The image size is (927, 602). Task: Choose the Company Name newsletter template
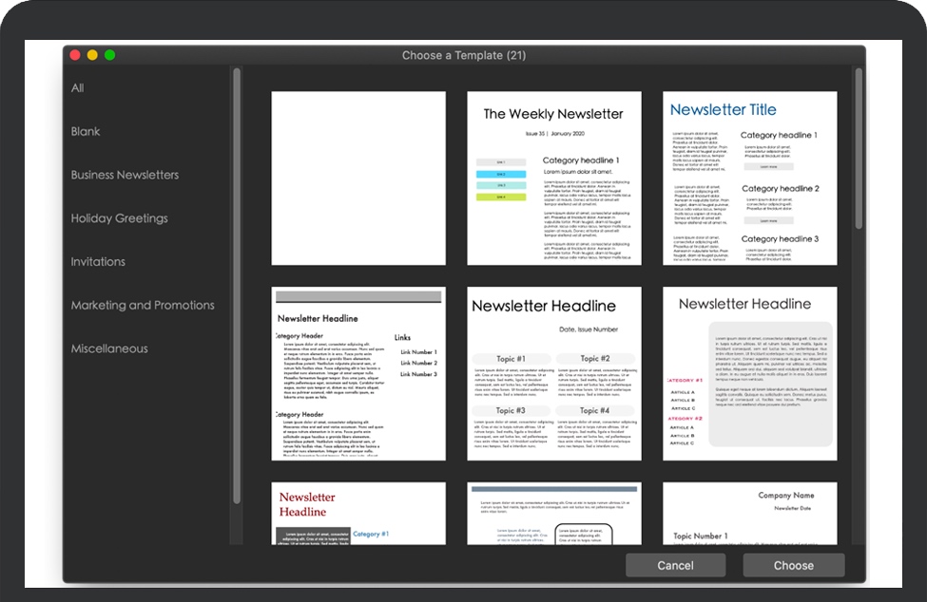coord(749,514)
